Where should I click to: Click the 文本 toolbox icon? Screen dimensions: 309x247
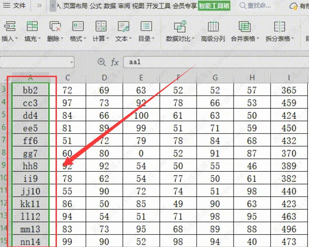tap(124, 26)
